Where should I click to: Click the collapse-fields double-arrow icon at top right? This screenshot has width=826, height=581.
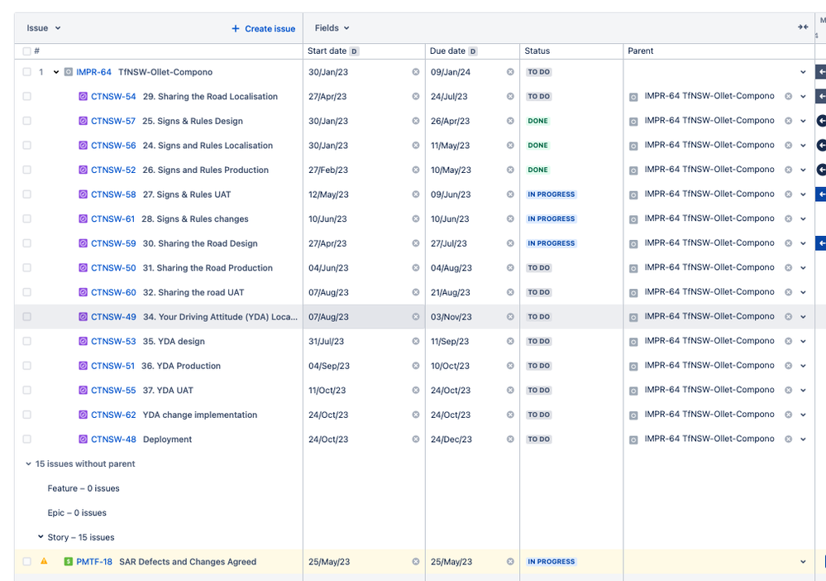(802, 26)
